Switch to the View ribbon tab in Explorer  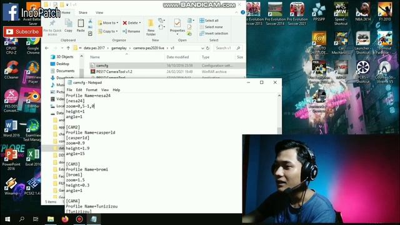99,12
